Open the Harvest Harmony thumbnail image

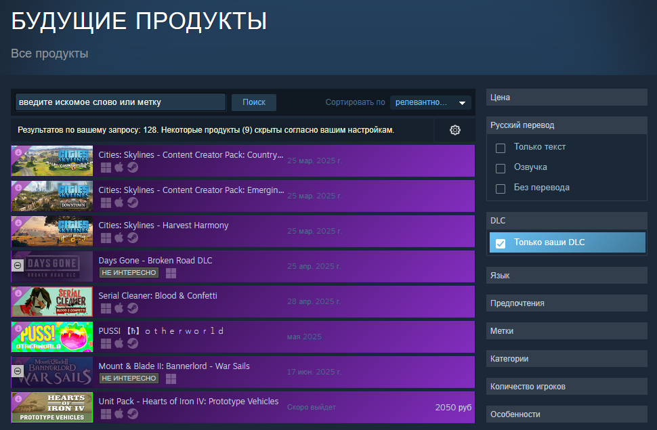point(52,232)
